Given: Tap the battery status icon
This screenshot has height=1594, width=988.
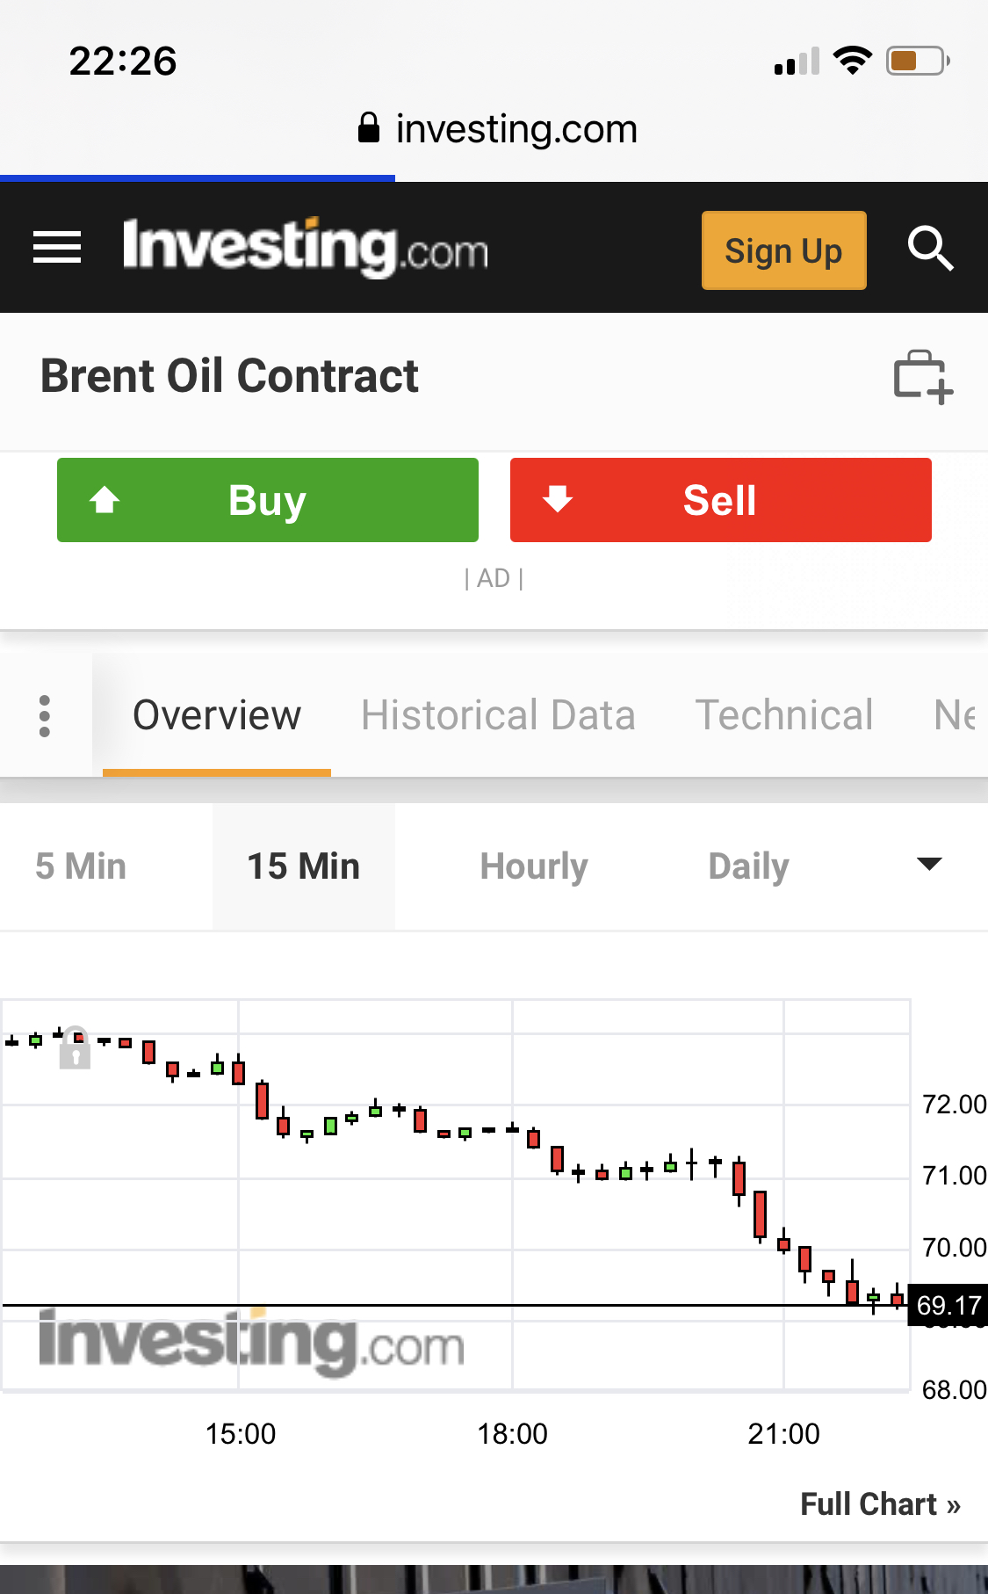Looking at the screenshot, I should pos(917,61).
